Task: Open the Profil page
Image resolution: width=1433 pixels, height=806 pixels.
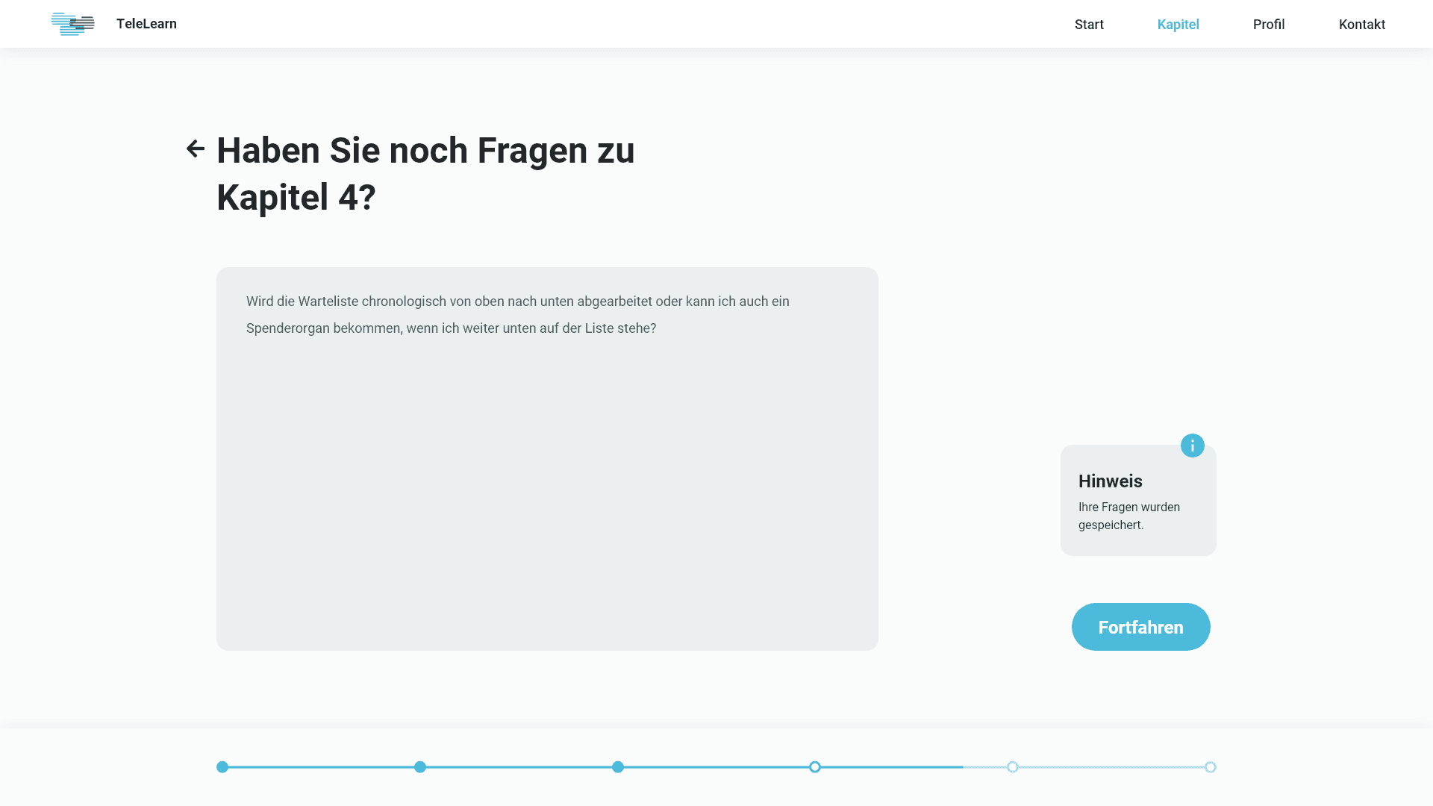Action: coord(1268,25)
